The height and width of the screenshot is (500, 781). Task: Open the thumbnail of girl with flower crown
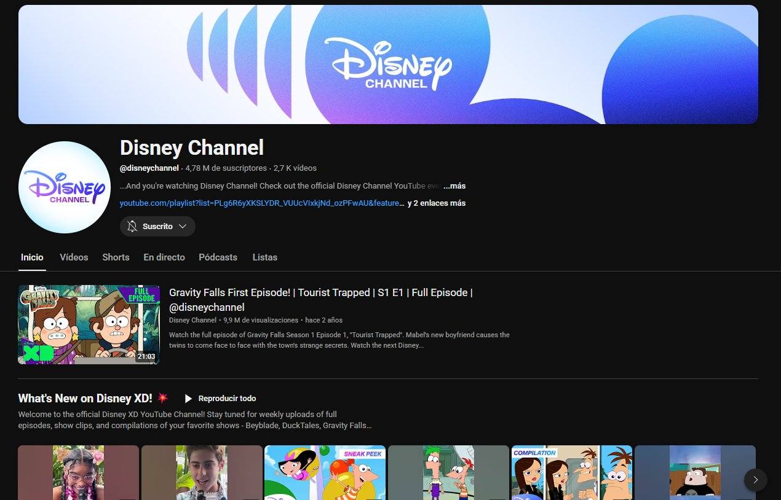pyautogui.click(x=78, y=472)
